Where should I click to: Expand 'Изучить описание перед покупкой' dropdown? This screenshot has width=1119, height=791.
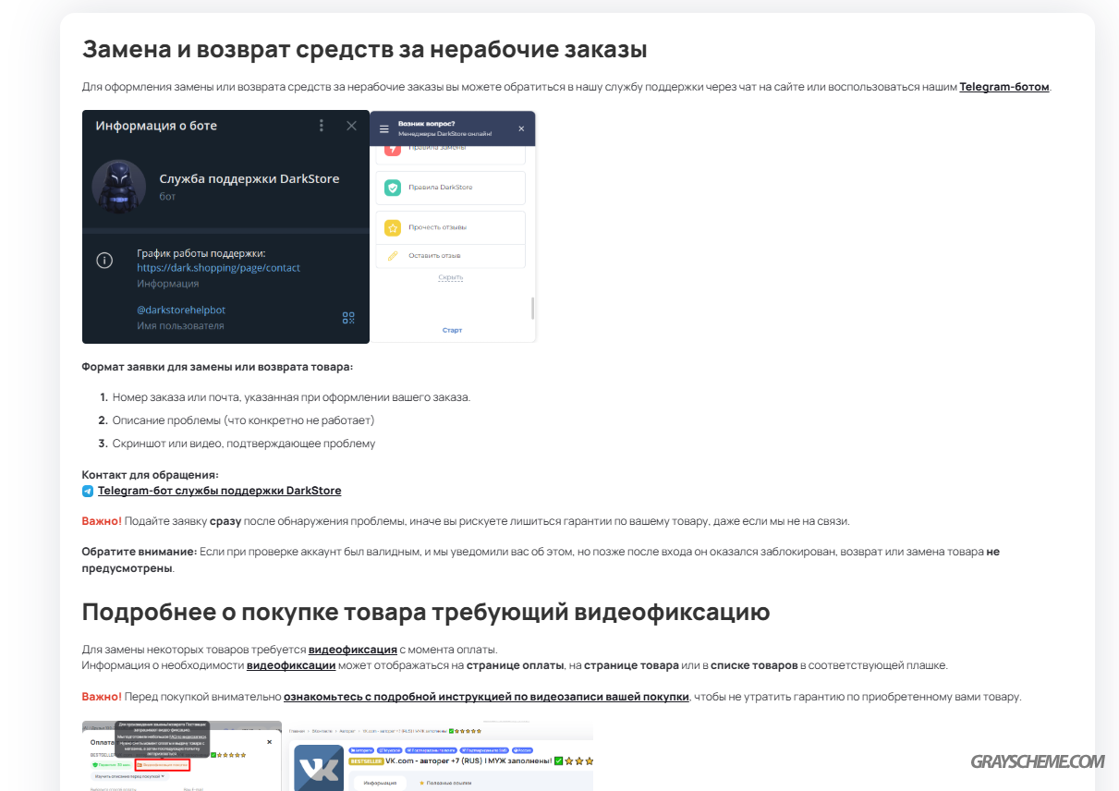pyautogui.click(x=129, y=776)
